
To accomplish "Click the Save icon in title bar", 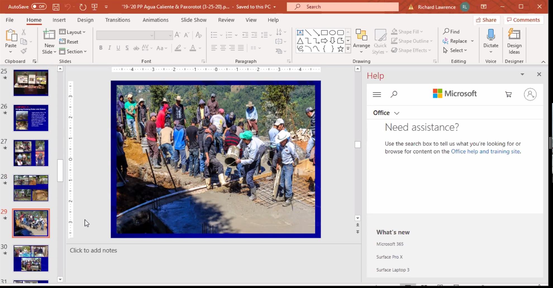I will pos(56,7).
